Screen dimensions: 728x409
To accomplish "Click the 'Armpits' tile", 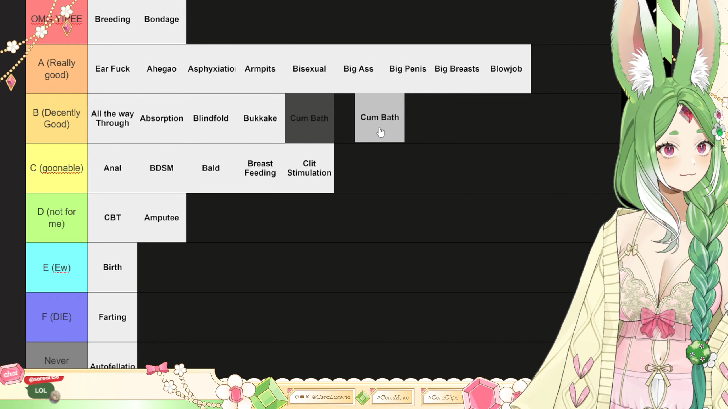I will coord(260,69).
